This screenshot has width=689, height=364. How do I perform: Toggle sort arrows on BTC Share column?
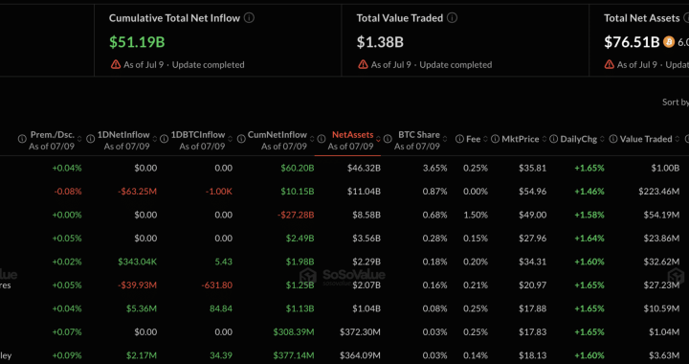pos(445,139)
